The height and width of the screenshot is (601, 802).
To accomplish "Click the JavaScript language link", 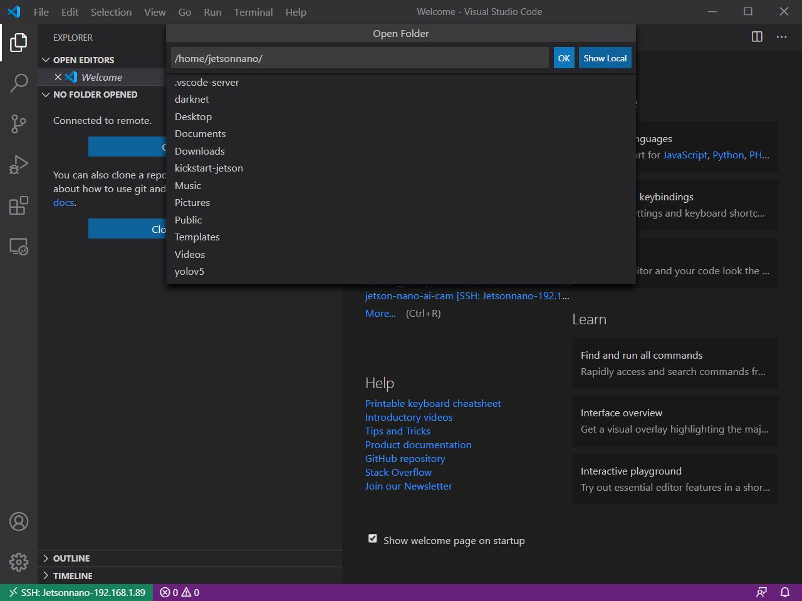I will (685, 155).
